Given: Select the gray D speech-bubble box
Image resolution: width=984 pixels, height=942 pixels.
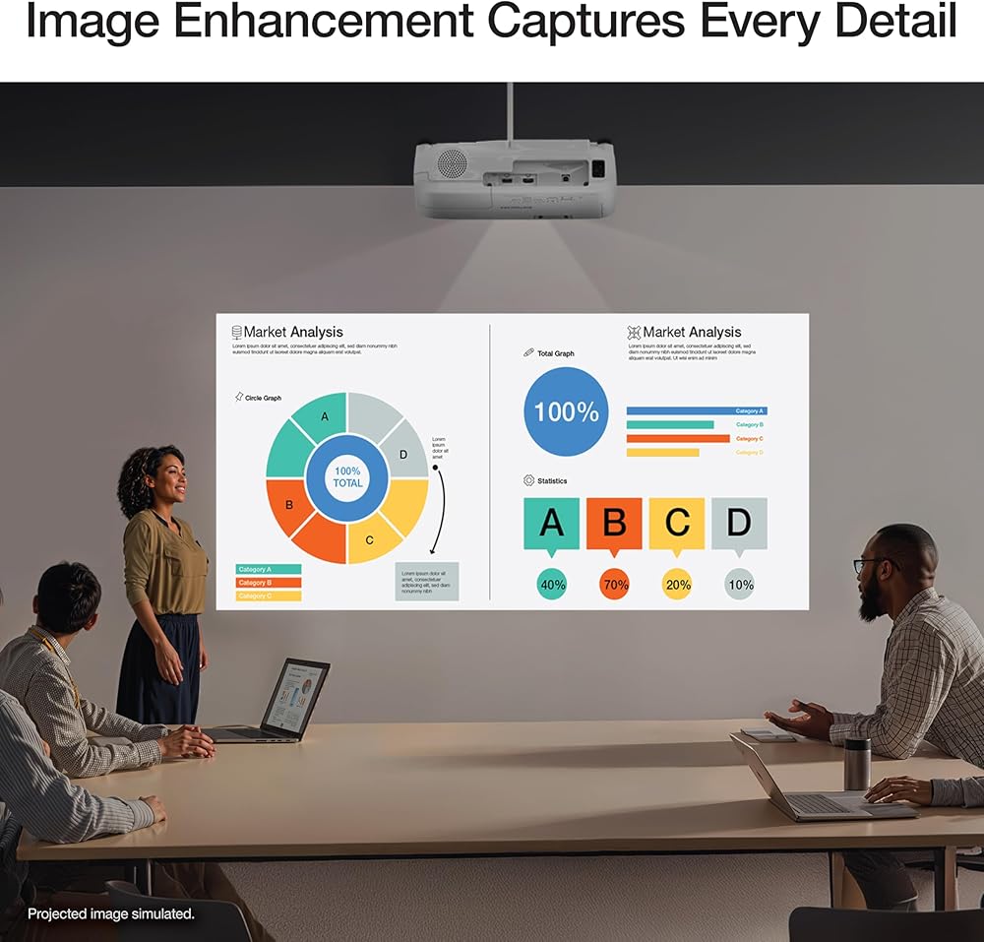Looking at the screenshot, I should pos(739,524).
